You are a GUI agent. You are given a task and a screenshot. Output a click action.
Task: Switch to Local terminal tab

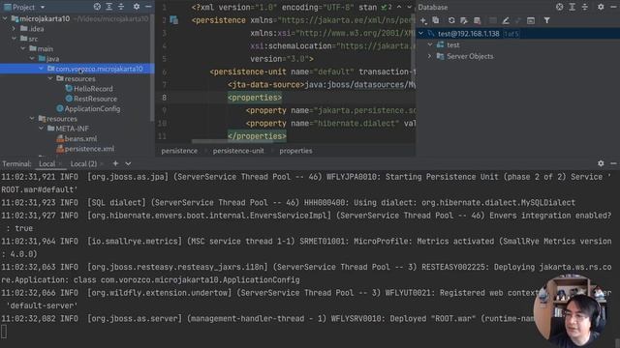pyautogui.click(x=46, y=163)
